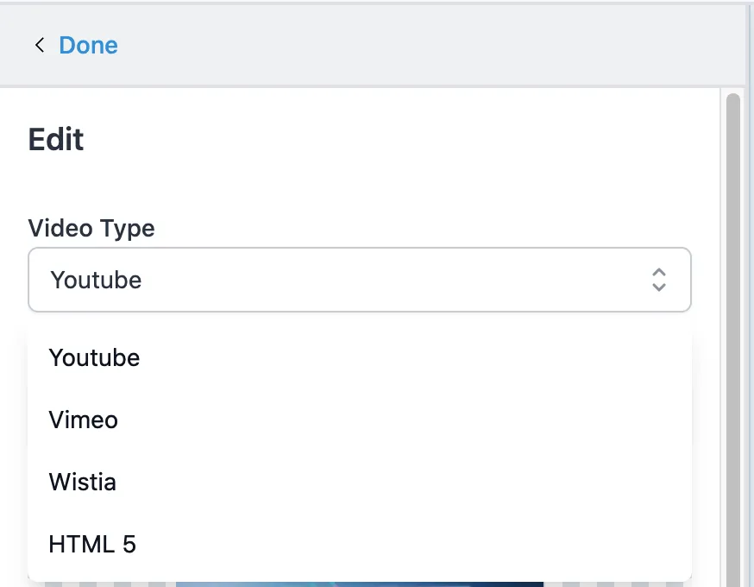Click the back chevron beside Done
This screenshot has height=587, width=754.
coord(39,45)
